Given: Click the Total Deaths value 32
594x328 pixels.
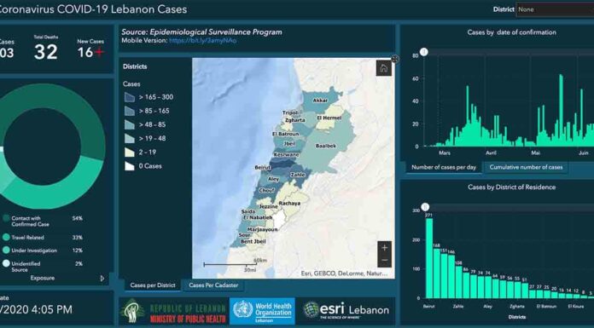Looking at the screenshot, I should pyautogui.click(x=46, y=52).
